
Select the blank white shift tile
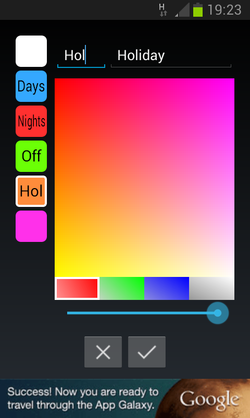pos(31,51)
